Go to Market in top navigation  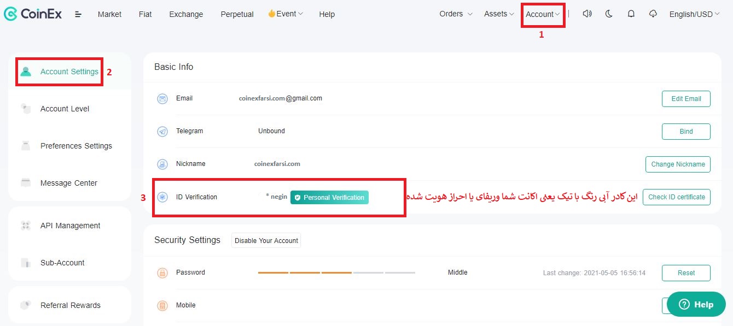tap(109, 14)
